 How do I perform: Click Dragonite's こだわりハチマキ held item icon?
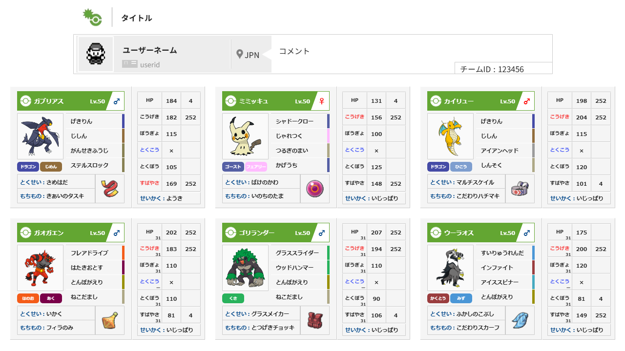(x=520, y=189)
